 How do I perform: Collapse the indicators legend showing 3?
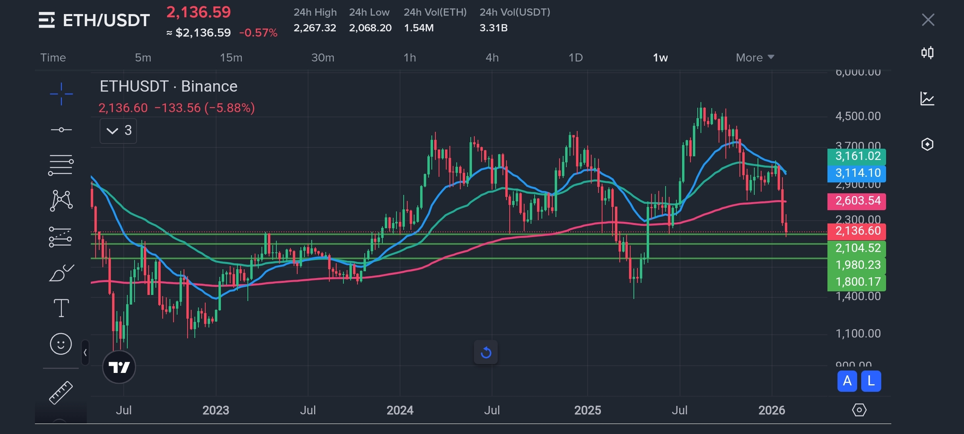tap(118, 131)
